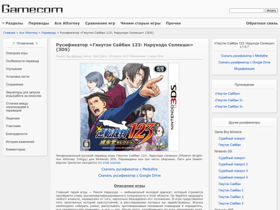Focus the site search input field
This screenshot has width=280, height=210.
(246, 11)
